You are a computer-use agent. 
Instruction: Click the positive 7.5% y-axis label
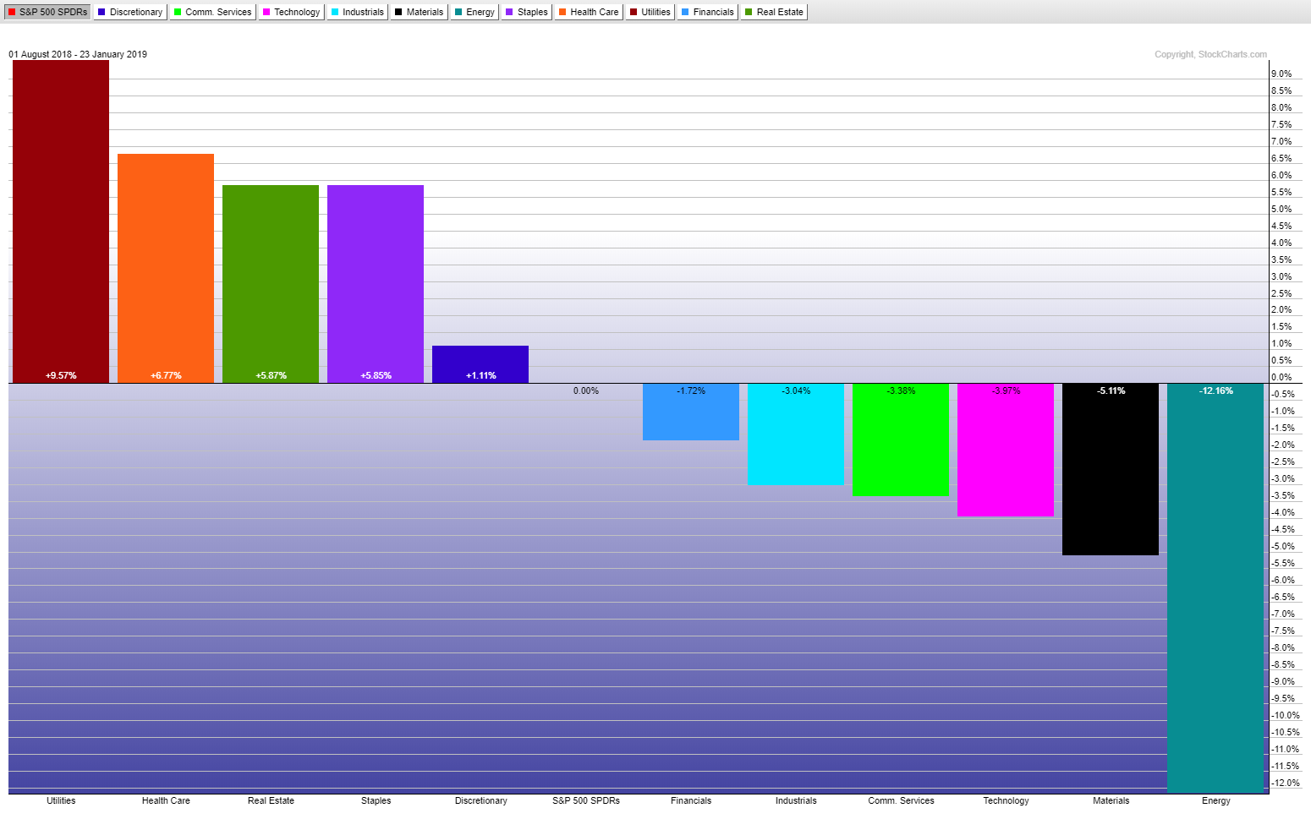[1281, 124]
